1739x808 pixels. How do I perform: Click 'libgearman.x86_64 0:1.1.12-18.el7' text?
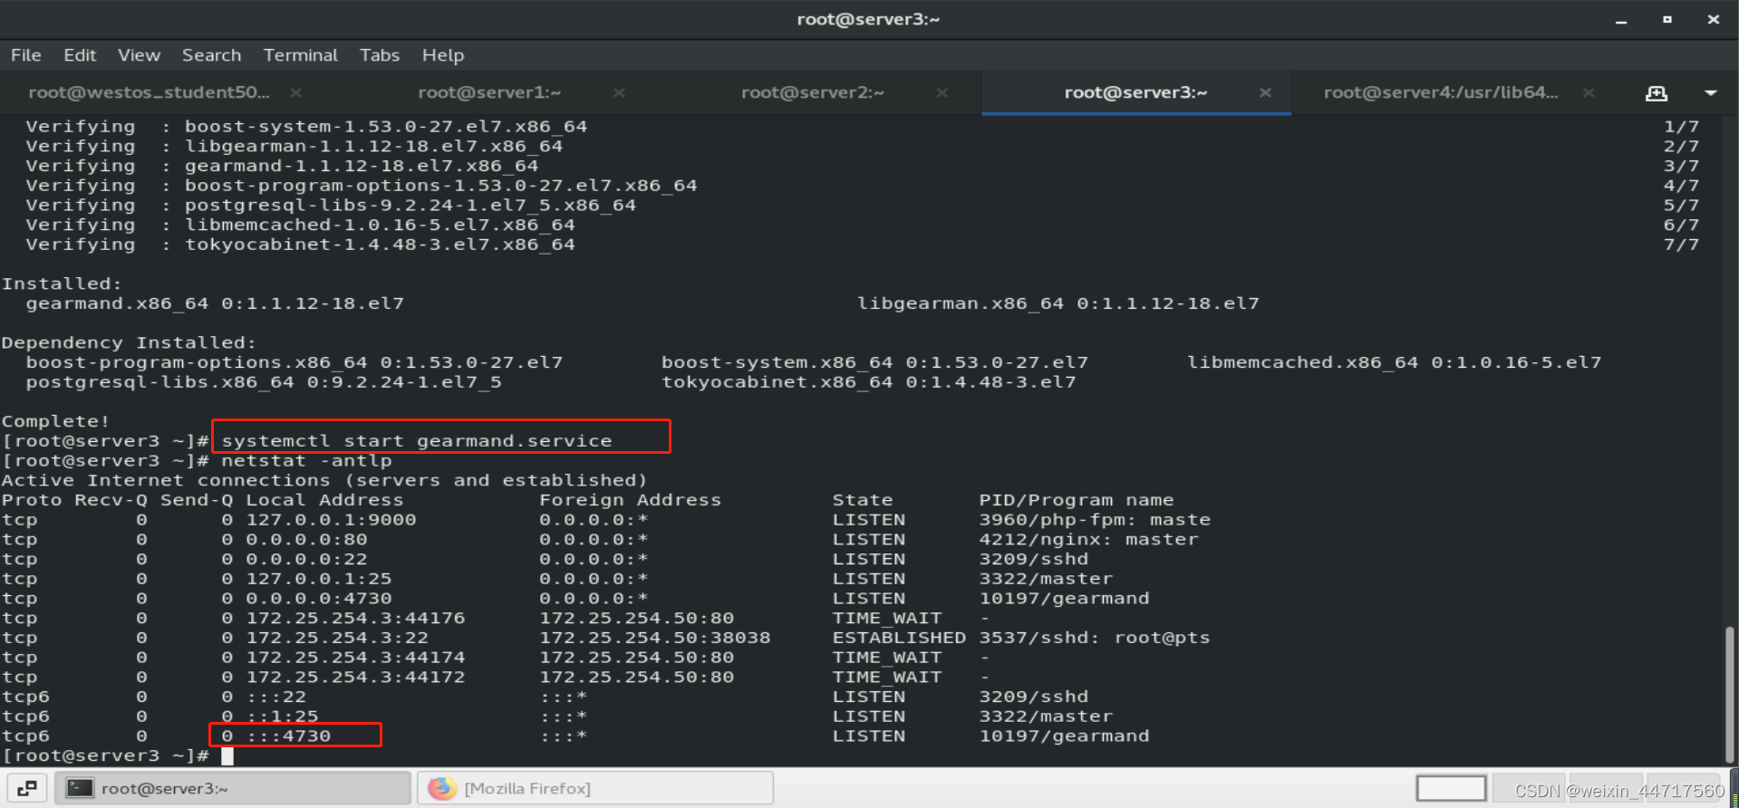1058,303
